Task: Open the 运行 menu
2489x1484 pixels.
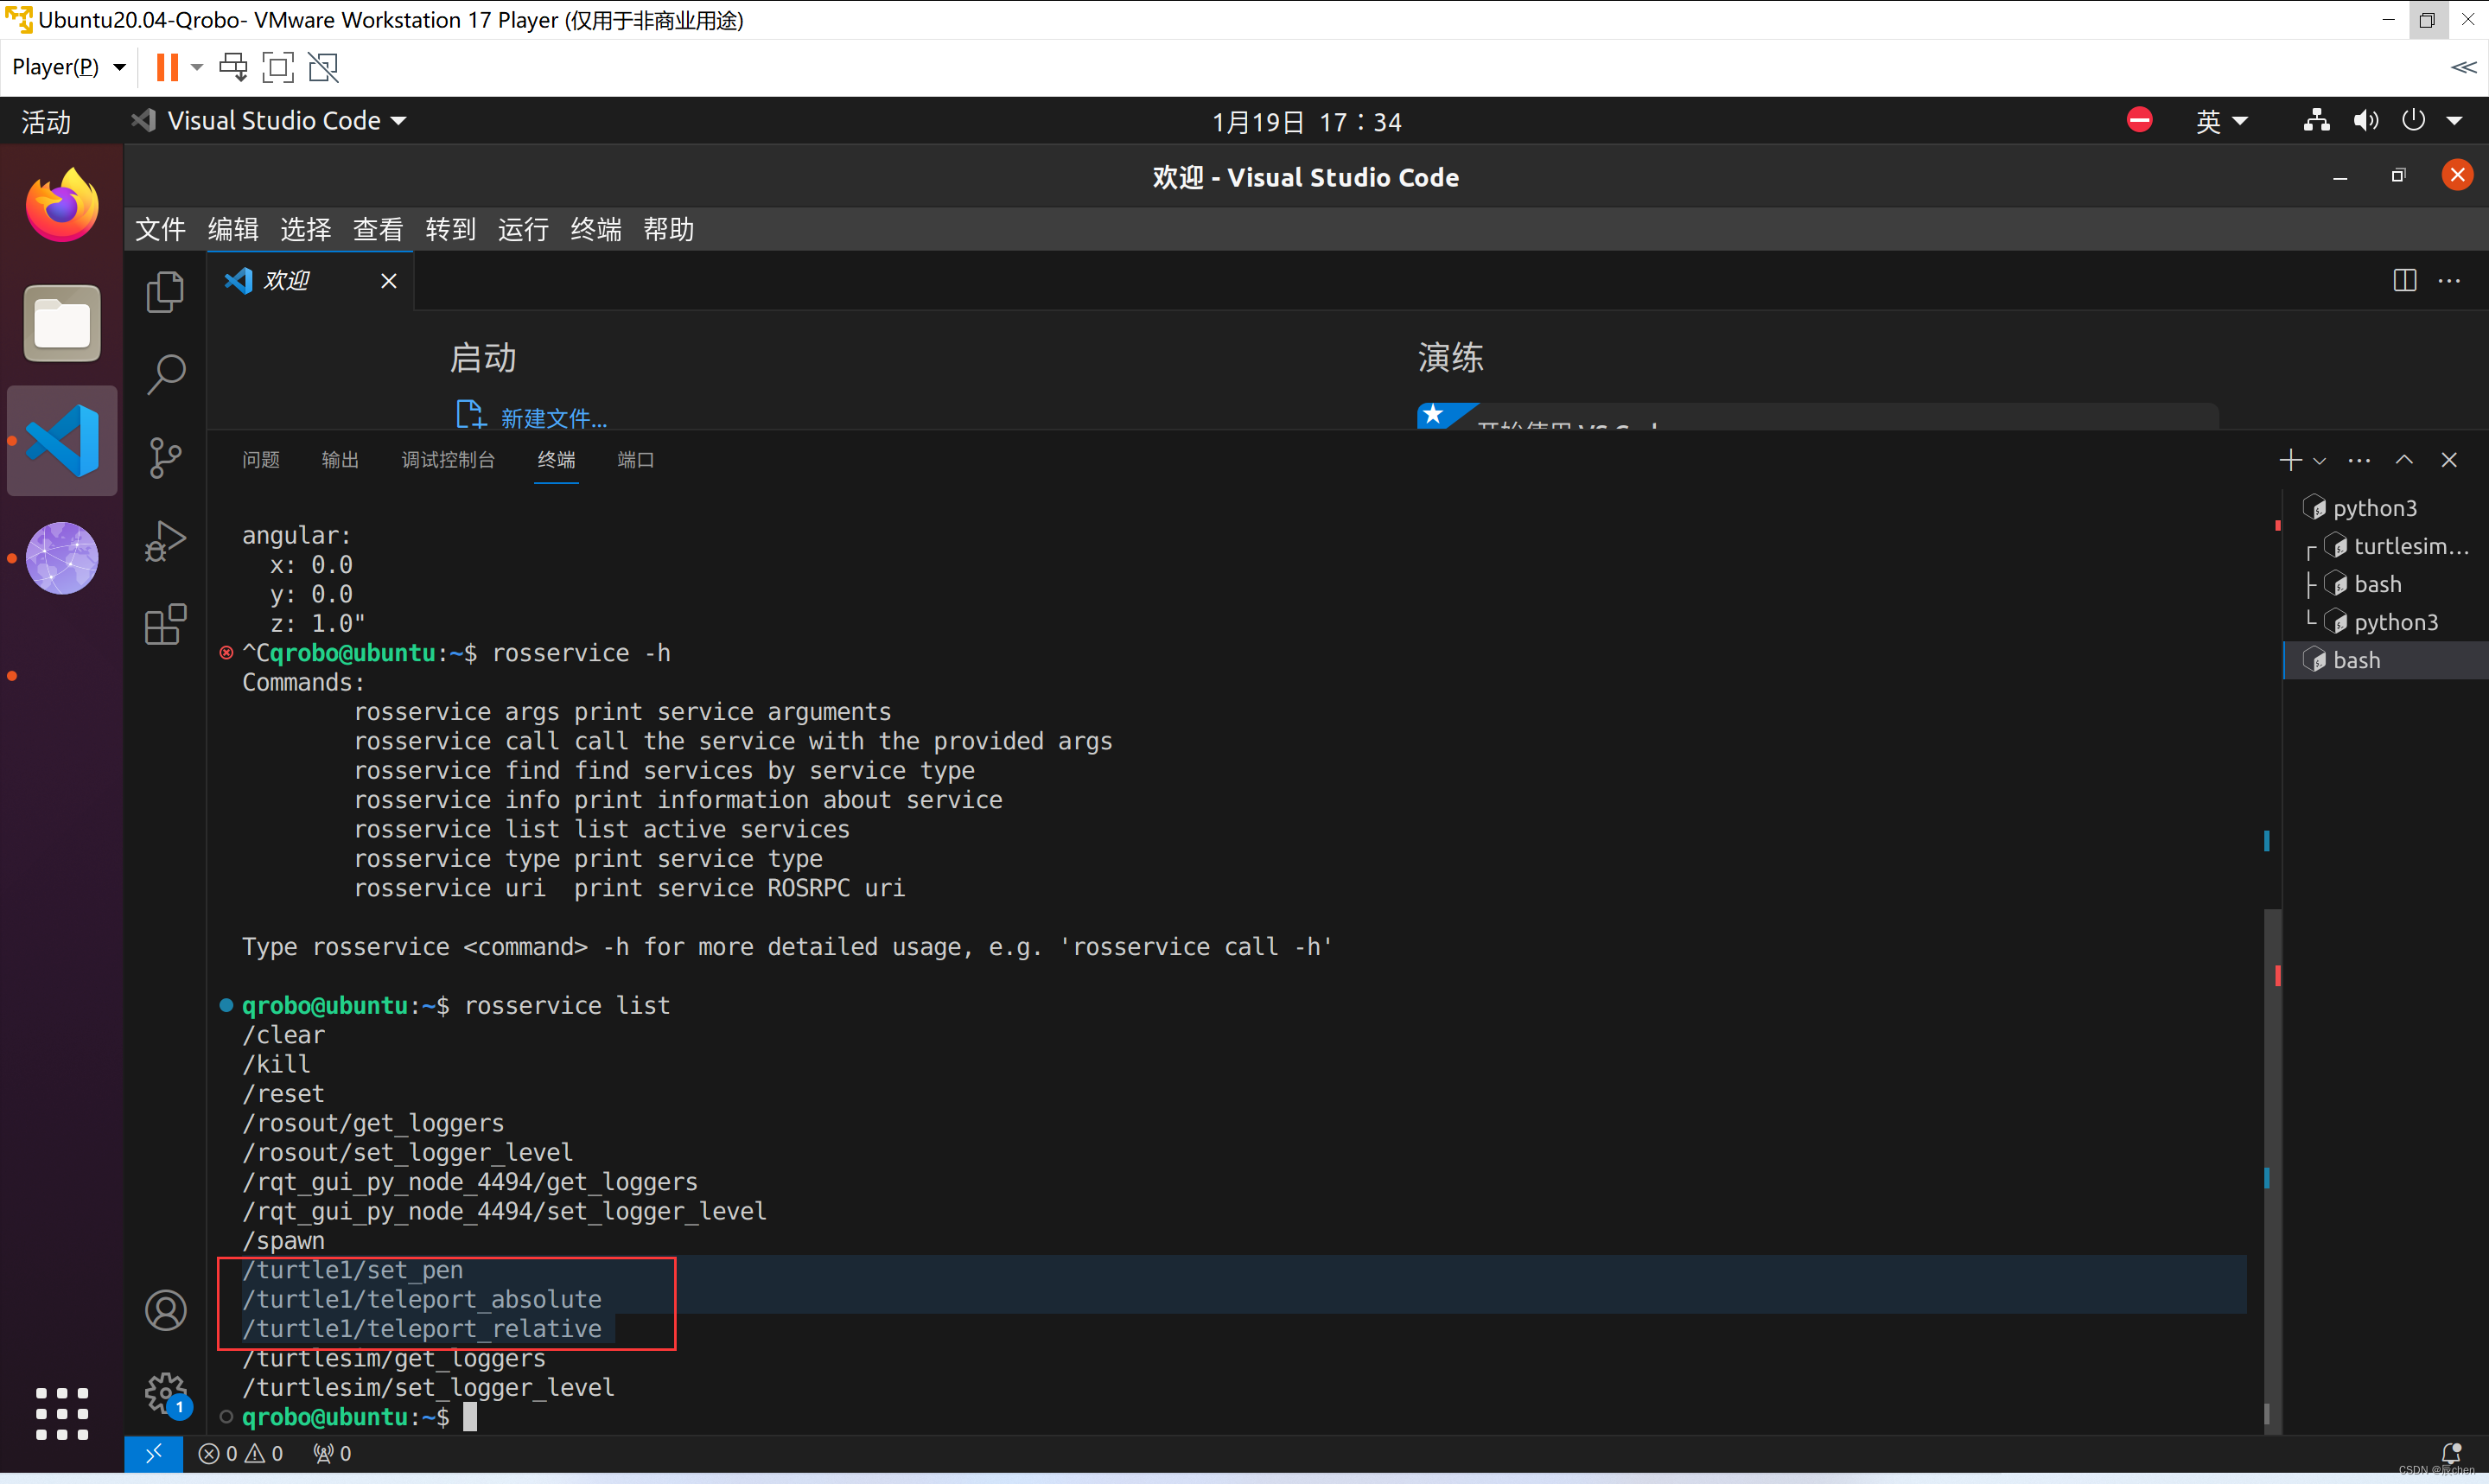Action: 523,229
